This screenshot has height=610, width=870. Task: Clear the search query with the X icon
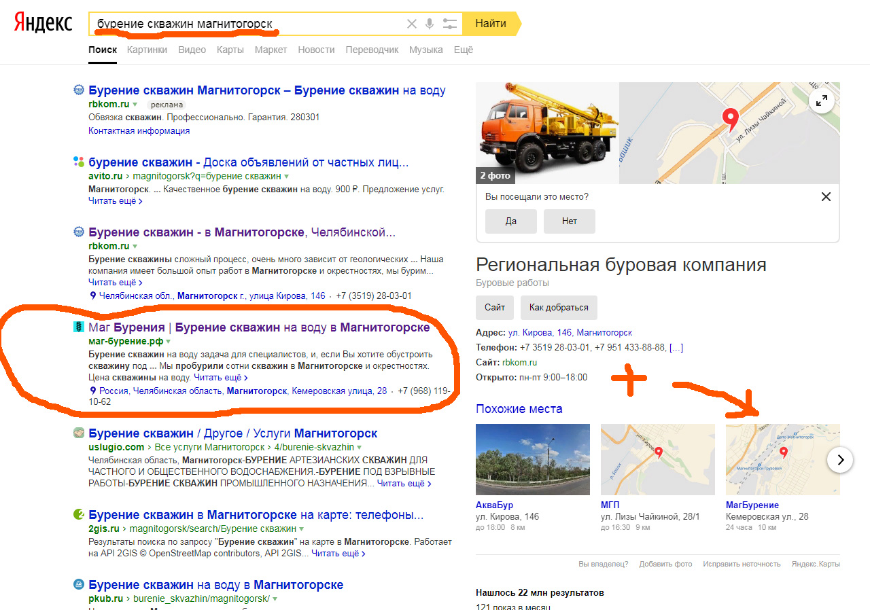click(411, 24)
